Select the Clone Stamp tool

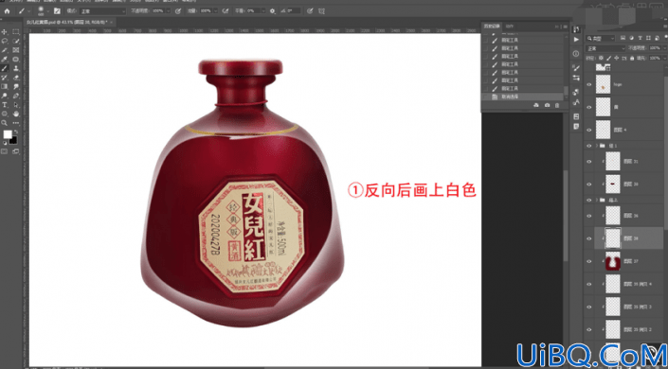pos(16,68)
